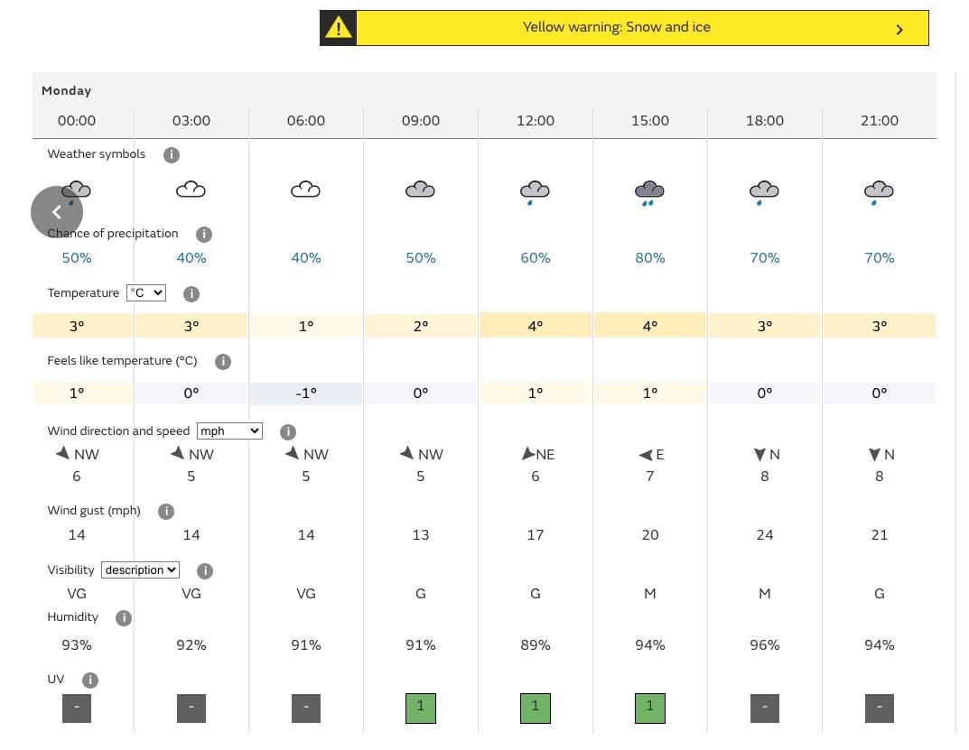Click the Wind direction and speed info icon

point(288,432)
